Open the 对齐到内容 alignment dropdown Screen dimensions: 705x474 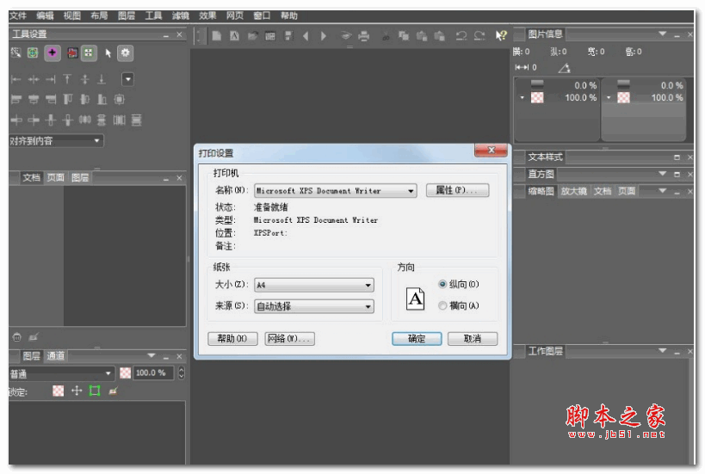[56, 140]
